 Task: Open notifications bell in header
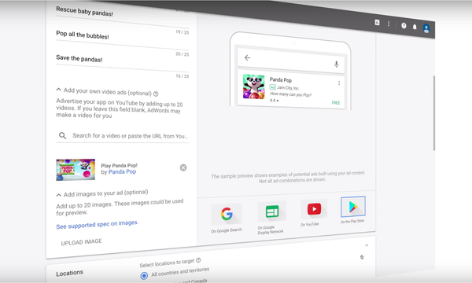click(x=415, y=27)
